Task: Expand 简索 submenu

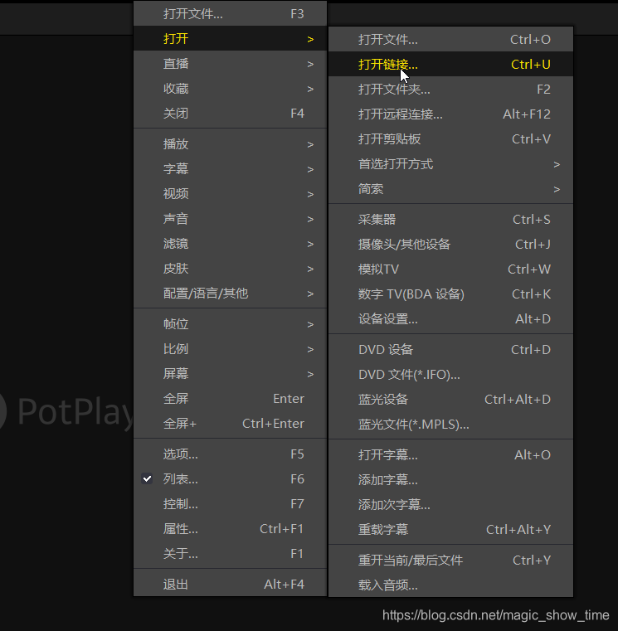Action: pos(451,189)
